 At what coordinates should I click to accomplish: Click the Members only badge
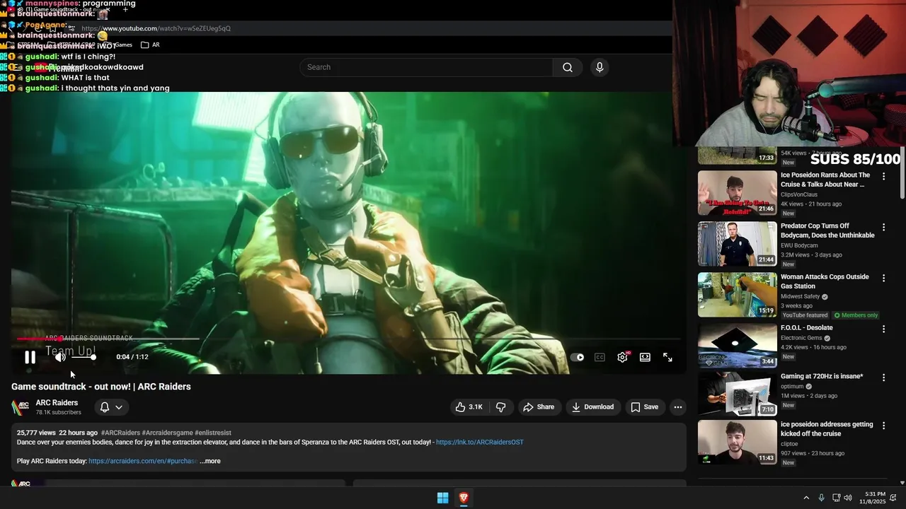856,315
